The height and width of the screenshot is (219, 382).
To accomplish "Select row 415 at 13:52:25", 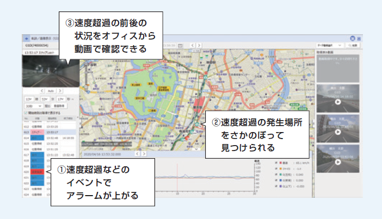I will point(50,143).
